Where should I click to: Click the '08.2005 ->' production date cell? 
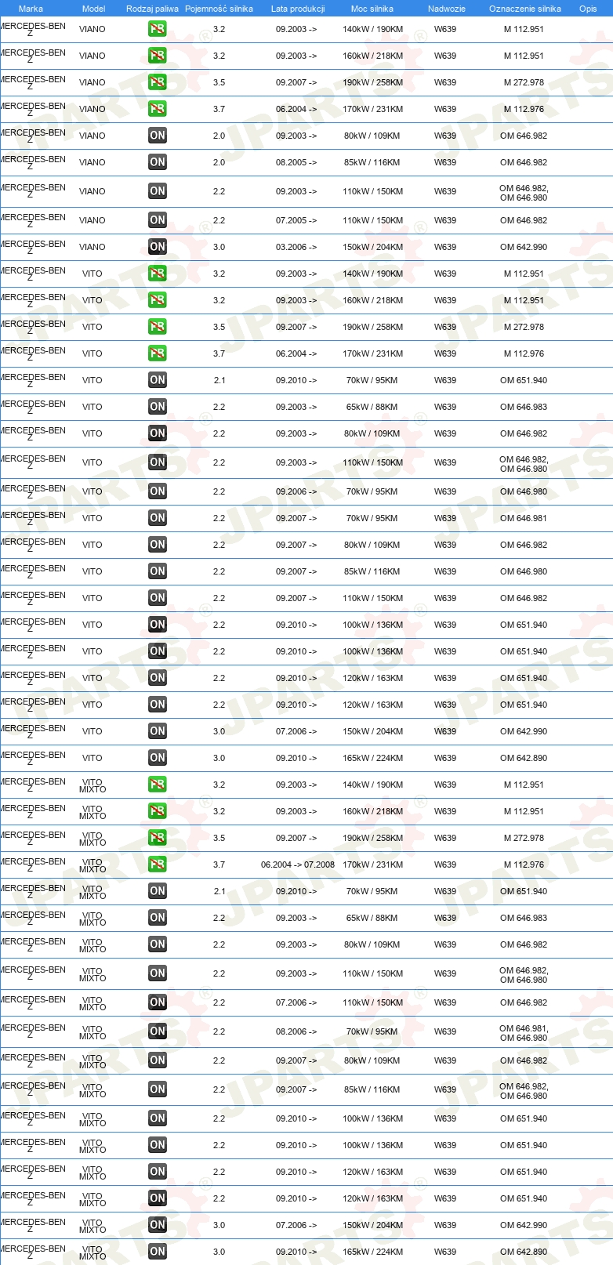tap(296, 162)
